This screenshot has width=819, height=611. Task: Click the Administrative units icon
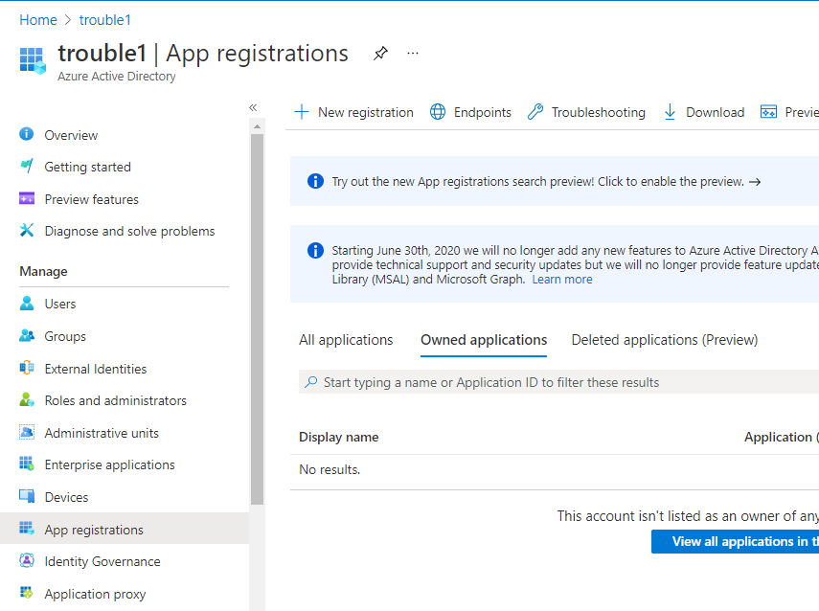coord(27,432)
